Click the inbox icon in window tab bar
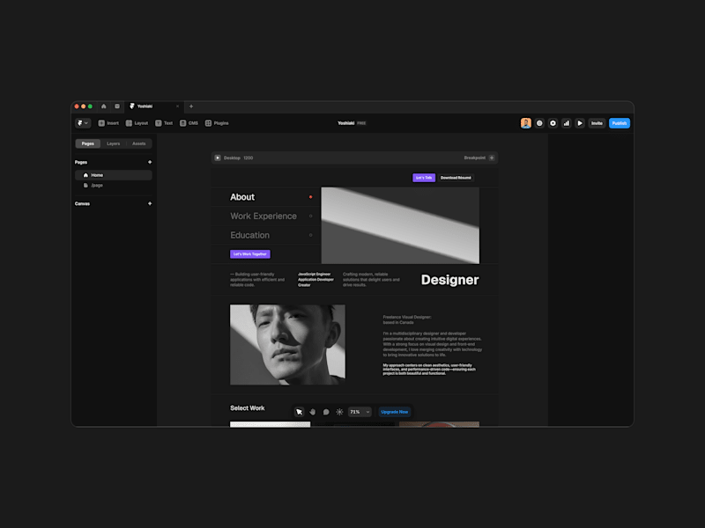 (x=117, y=106)
